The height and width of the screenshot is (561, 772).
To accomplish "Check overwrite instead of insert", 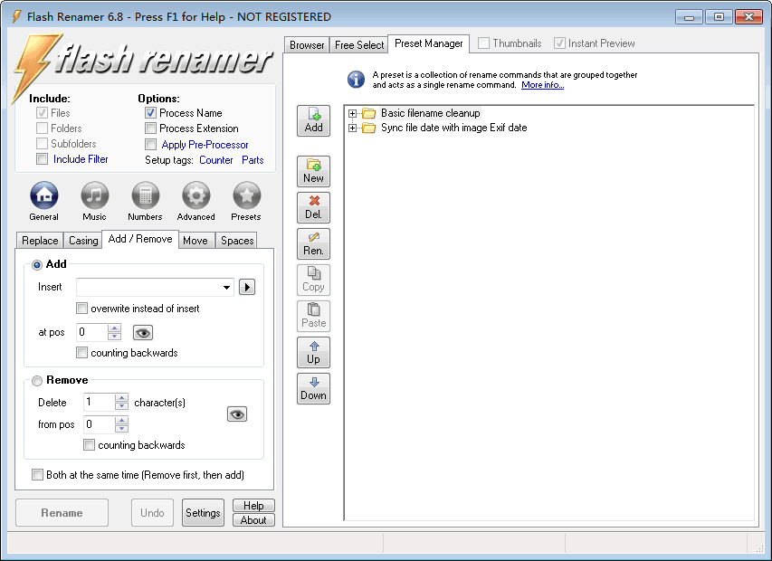I will click(x=82, y=309).
